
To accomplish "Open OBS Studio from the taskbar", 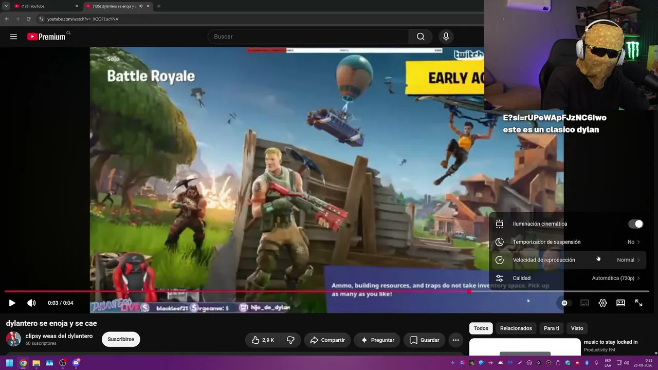I will click(x=63, y=363).
